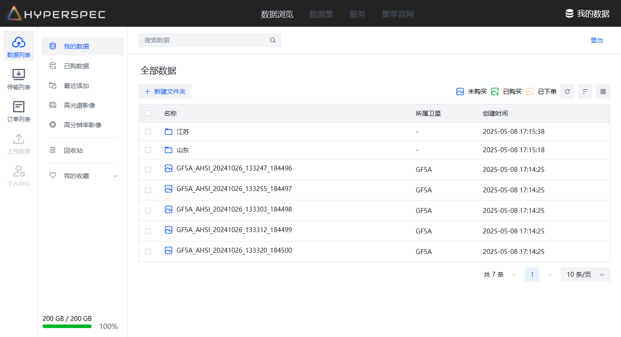Open the 山东 folder
Image resolution: width=621 pixels, height=337 pixels.
click(183, 150)
